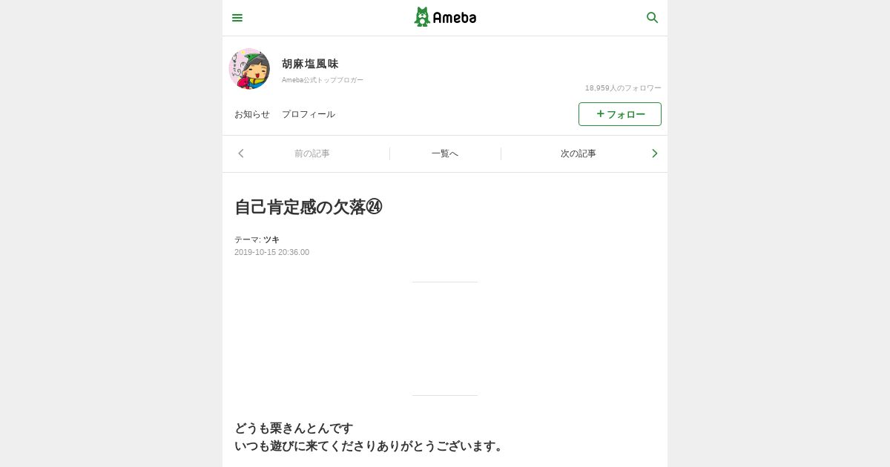Image resolution: width=890 pixels, height=467 pixels.
Task: Open the お知らせ tab
Action: (252, 114)
